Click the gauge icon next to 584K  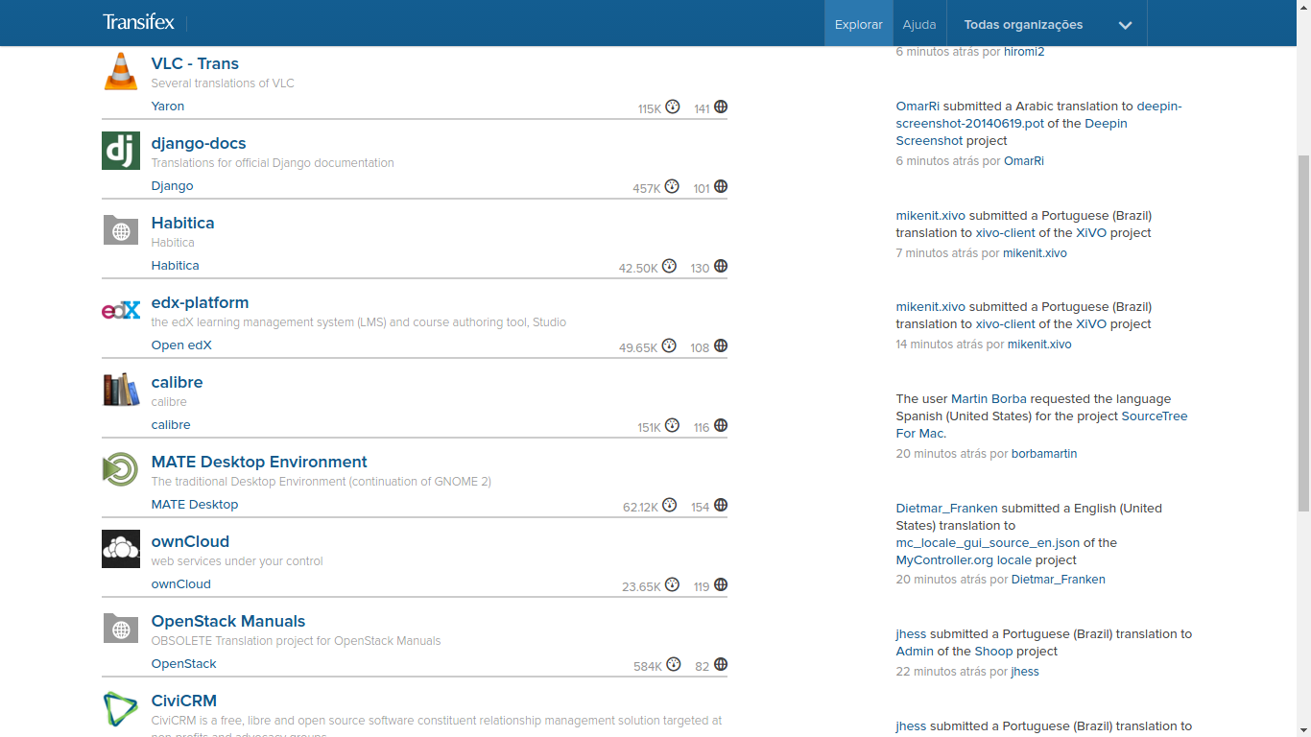pyautogui.click(x=673, y=664)
